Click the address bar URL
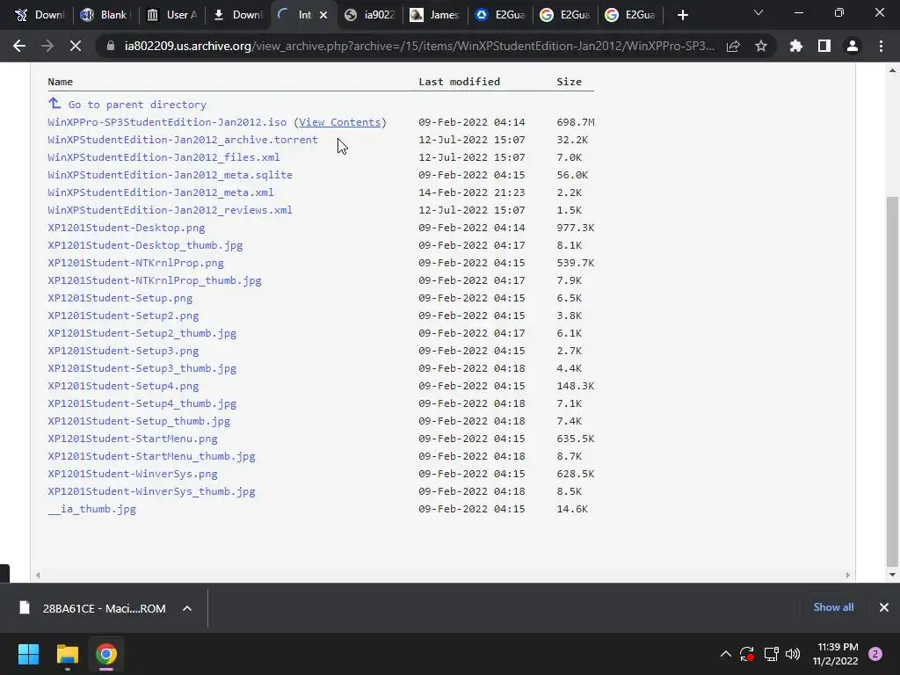 [419, 46]
